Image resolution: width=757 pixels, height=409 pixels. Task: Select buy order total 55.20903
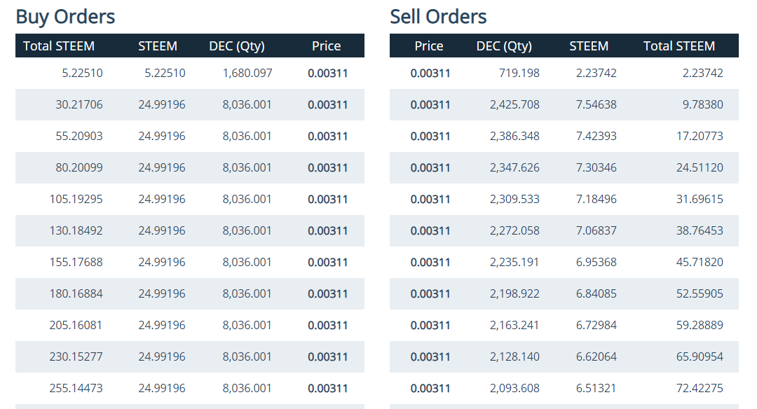(79, 136)
